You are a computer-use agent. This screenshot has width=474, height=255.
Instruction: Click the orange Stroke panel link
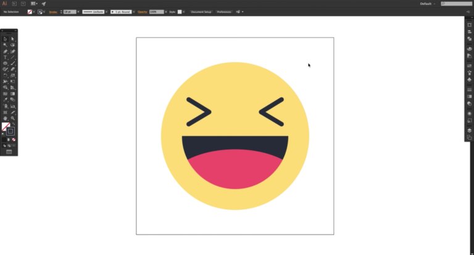pos(53,12)
